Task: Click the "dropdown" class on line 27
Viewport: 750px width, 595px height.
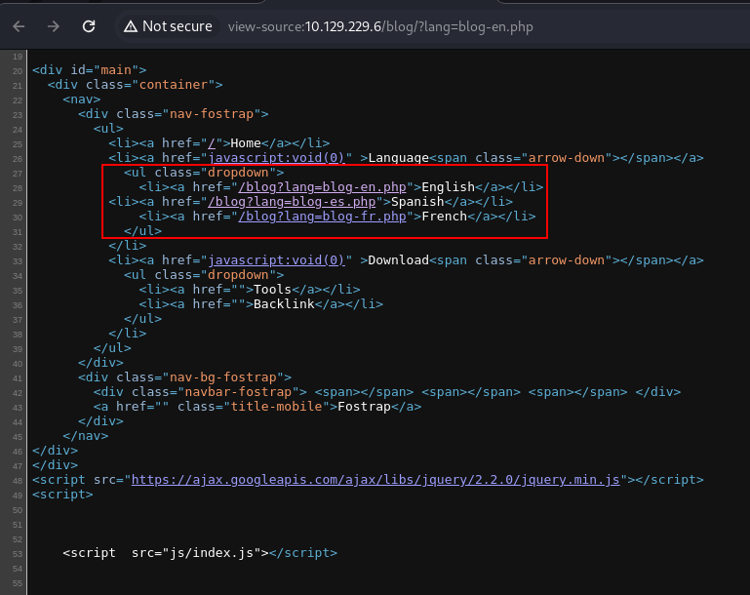Action: (238, 173)
